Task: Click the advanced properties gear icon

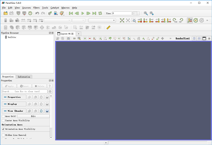Action: [x=50, y=91]
